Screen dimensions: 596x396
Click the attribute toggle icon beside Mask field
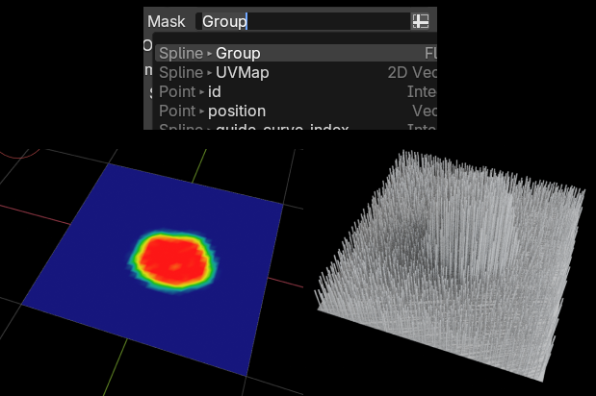[x=421, y=21]
